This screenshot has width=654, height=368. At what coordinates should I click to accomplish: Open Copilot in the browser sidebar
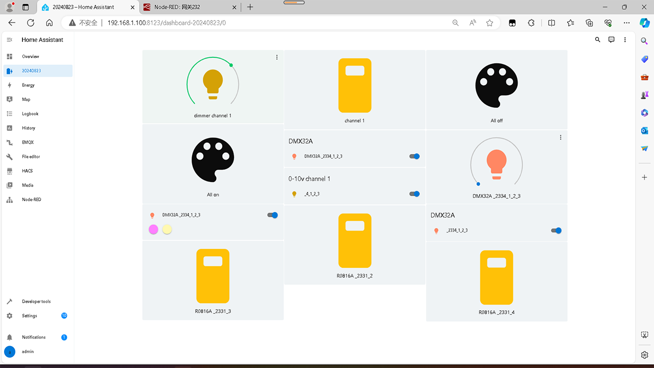tap(644, 23)
